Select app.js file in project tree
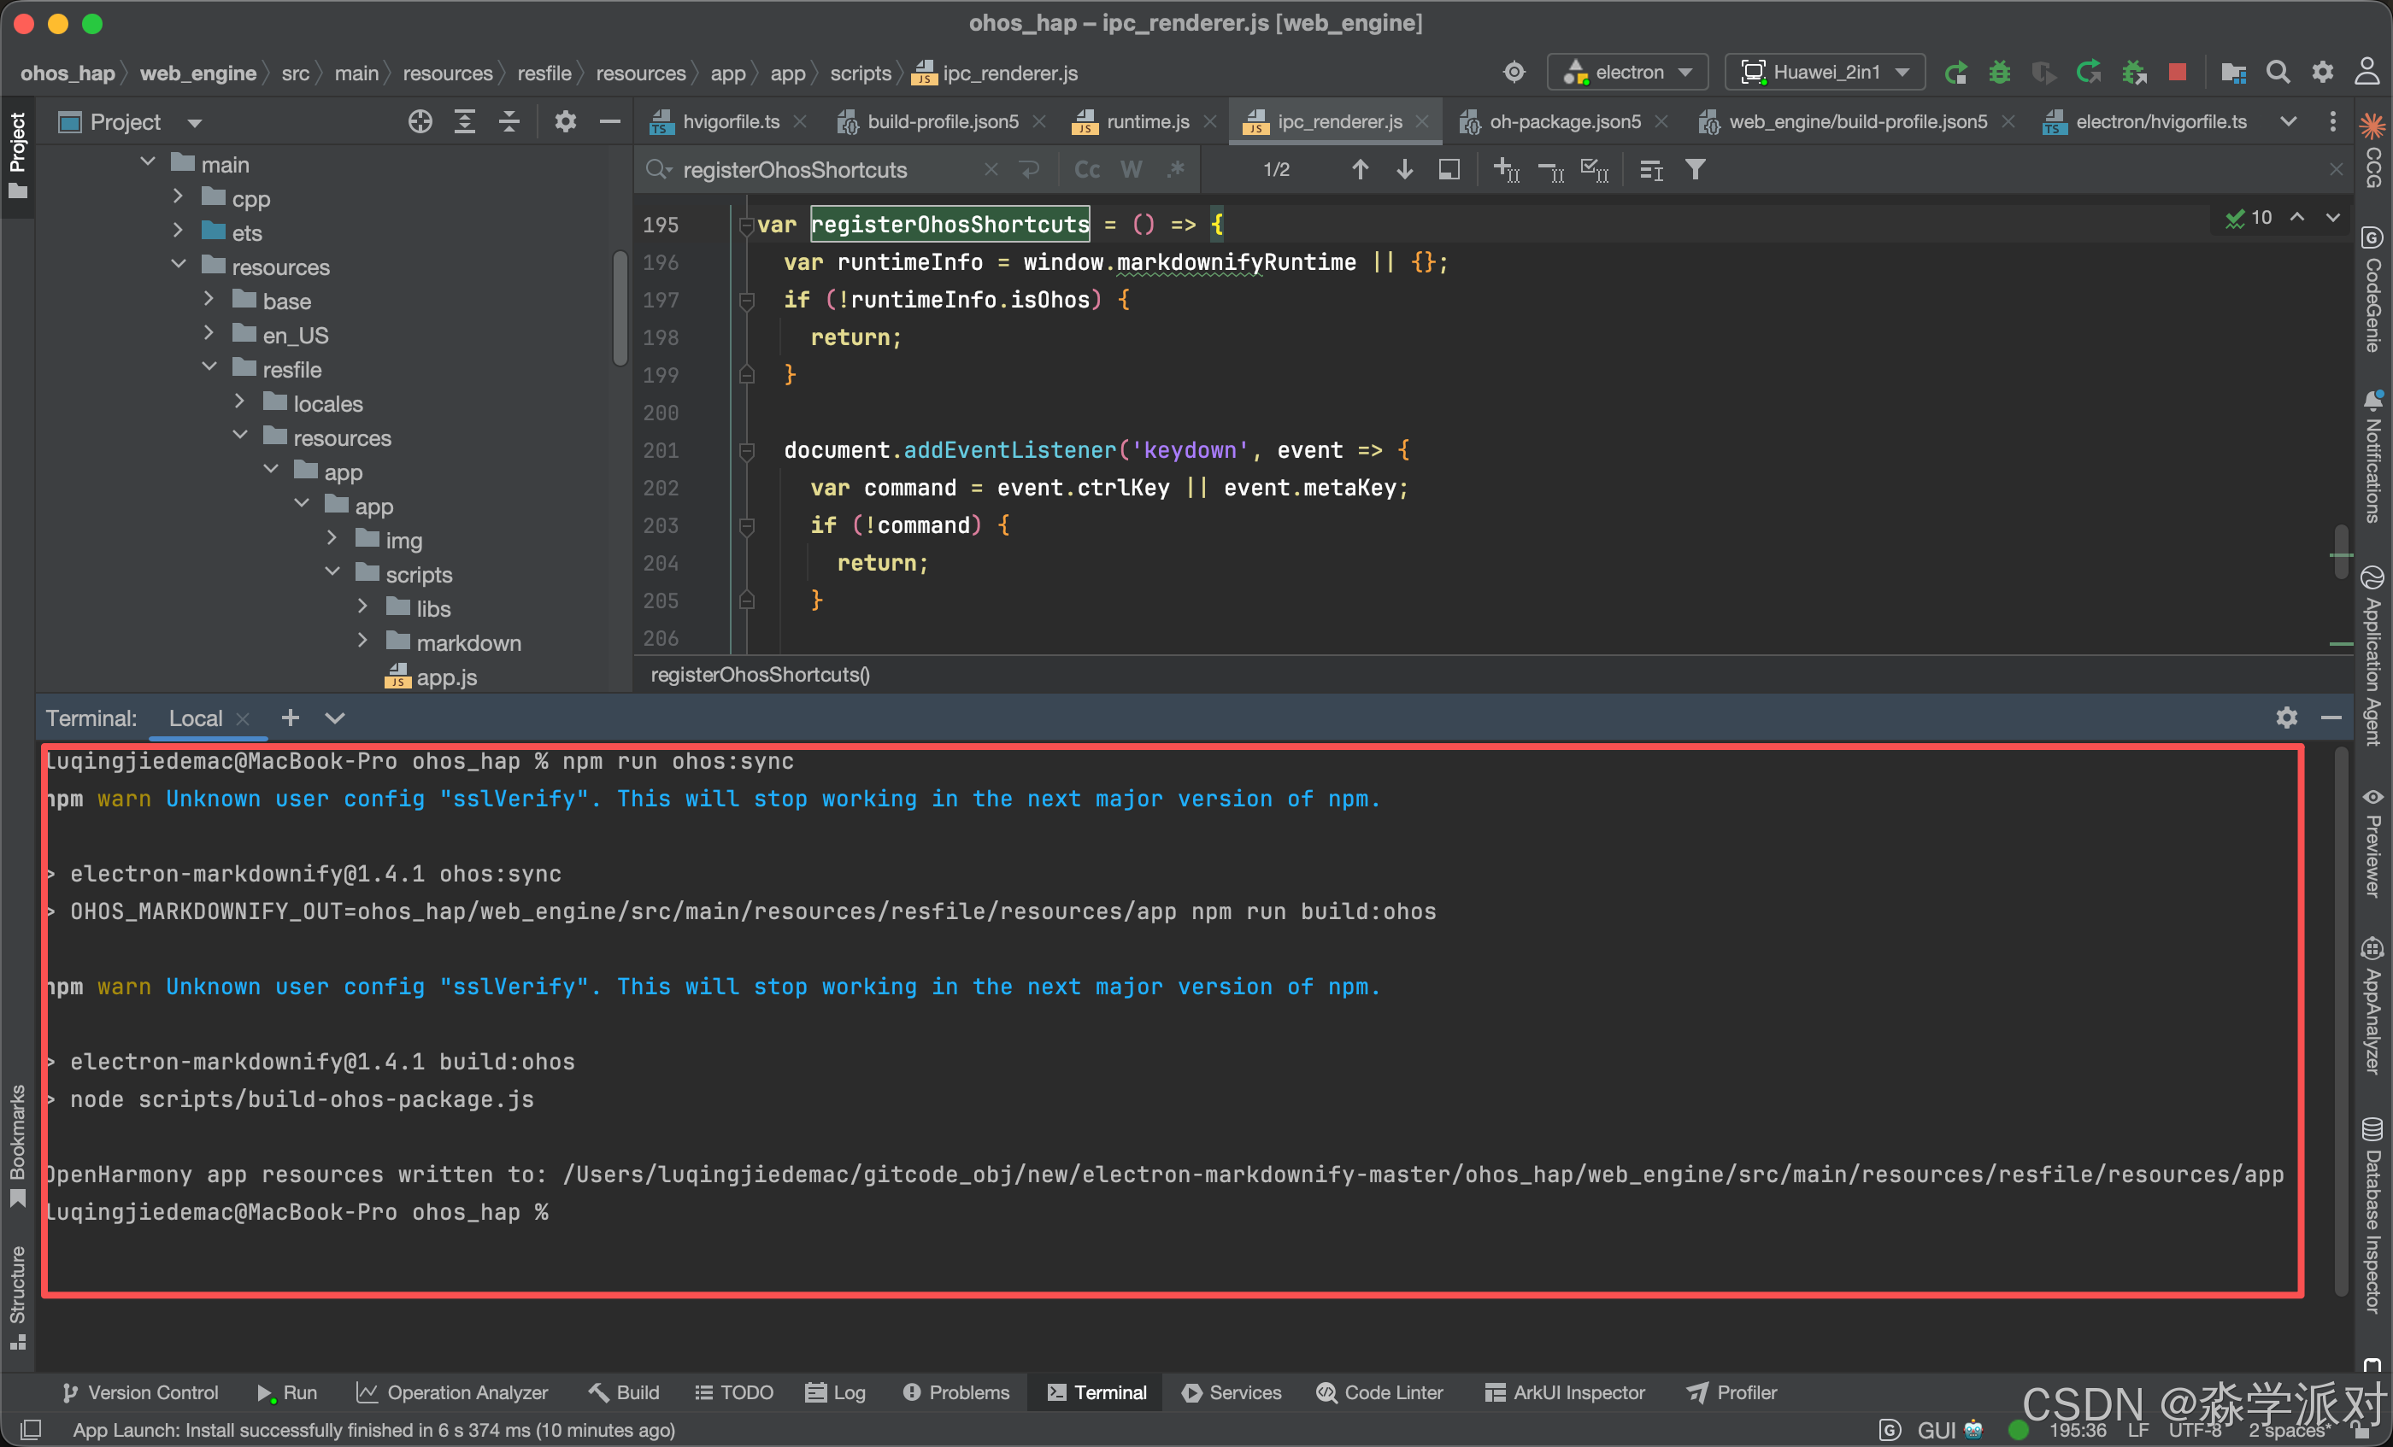 click(x=446, y=677)
